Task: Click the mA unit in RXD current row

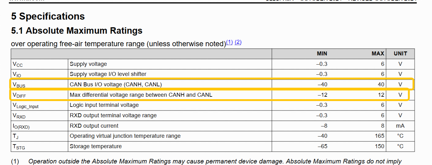Action: pyautogui.click(x=400, y=126)
